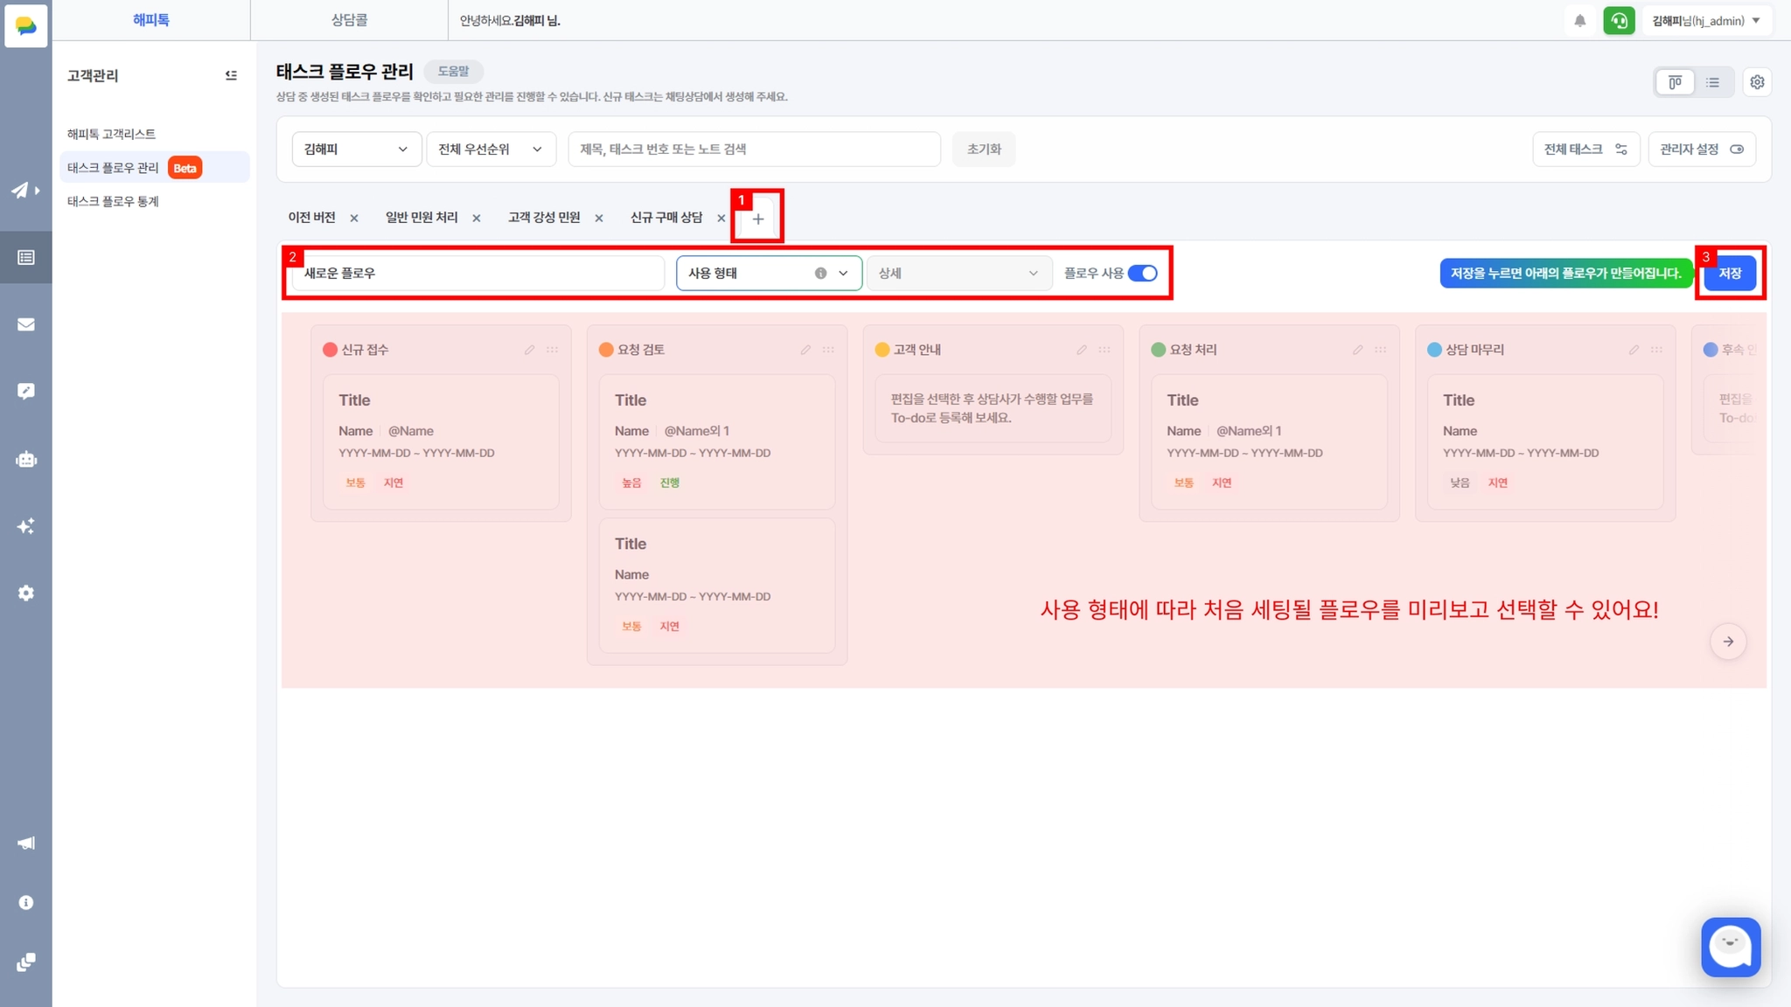This screenshot has height=1007, width=1791.
Task: Select kanban board view icon
Action: click(1675, 82)
